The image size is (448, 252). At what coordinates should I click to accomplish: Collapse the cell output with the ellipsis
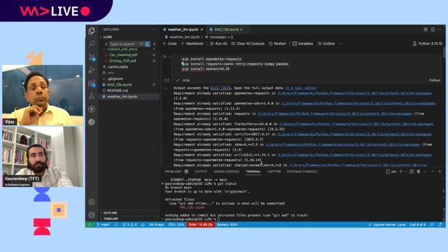[x=166, y=88]
